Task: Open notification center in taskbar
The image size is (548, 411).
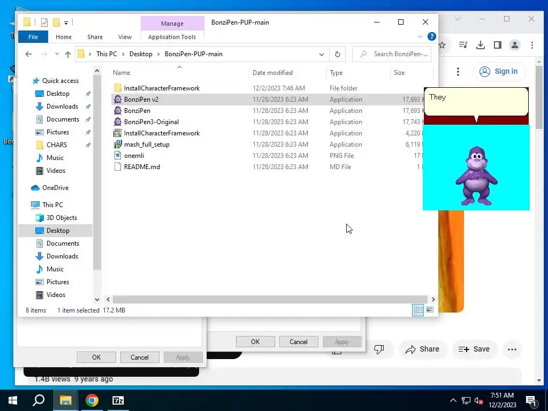Action: click(531, 400)
